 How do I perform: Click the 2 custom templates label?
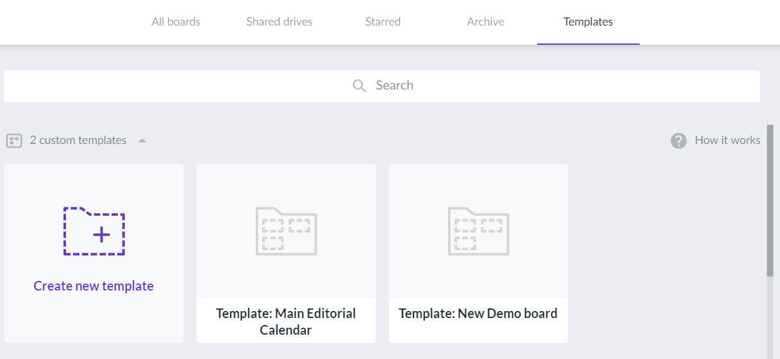click(x=78, y=140)
